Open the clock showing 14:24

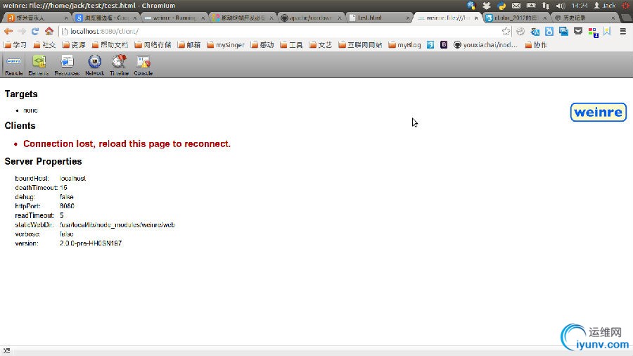[x=580, y=5]
